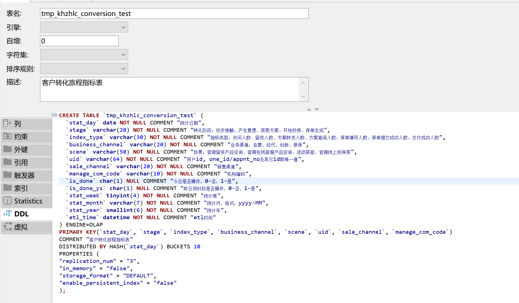Click the "replication_num" property line
Image resolution: width=519 pixels, height=303 pixels.
pos(99,261)
